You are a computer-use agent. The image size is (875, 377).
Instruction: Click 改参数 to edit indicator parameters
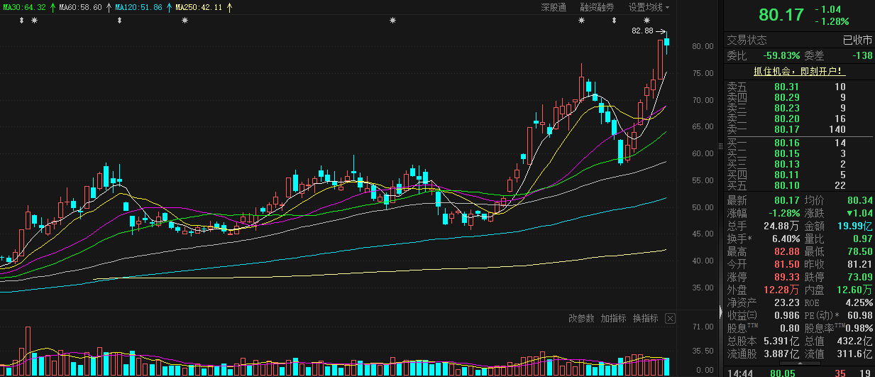(x=581, y=318)
